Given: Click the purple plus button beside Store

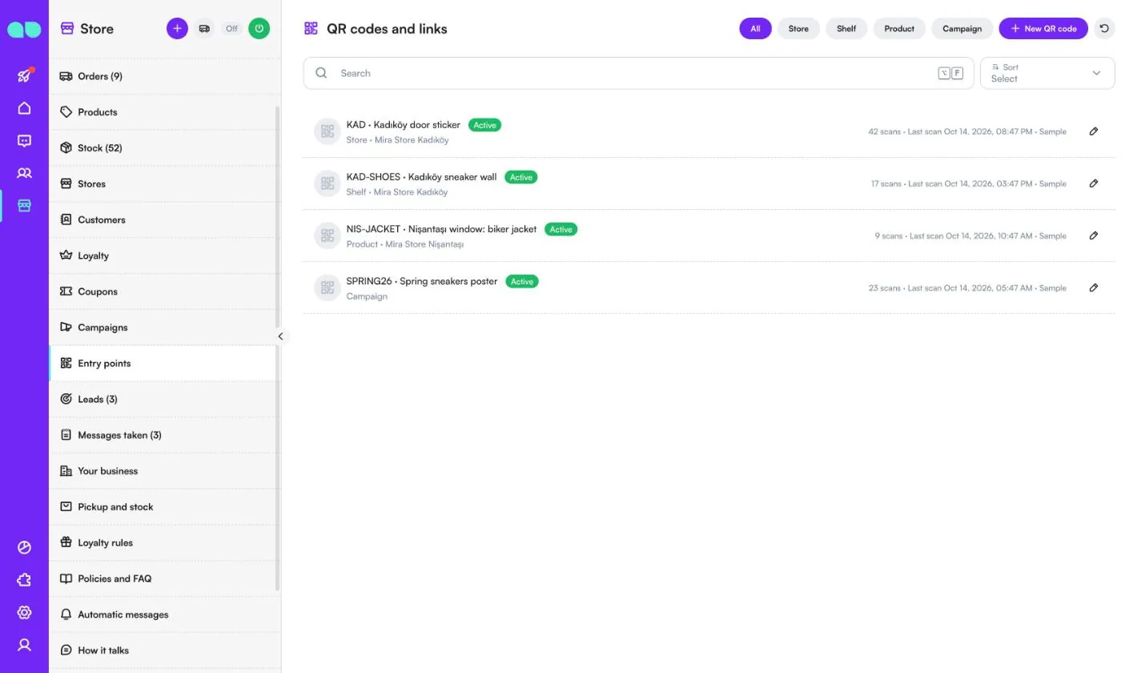Looking at the screenshot, I should click(x=177, y=29).
